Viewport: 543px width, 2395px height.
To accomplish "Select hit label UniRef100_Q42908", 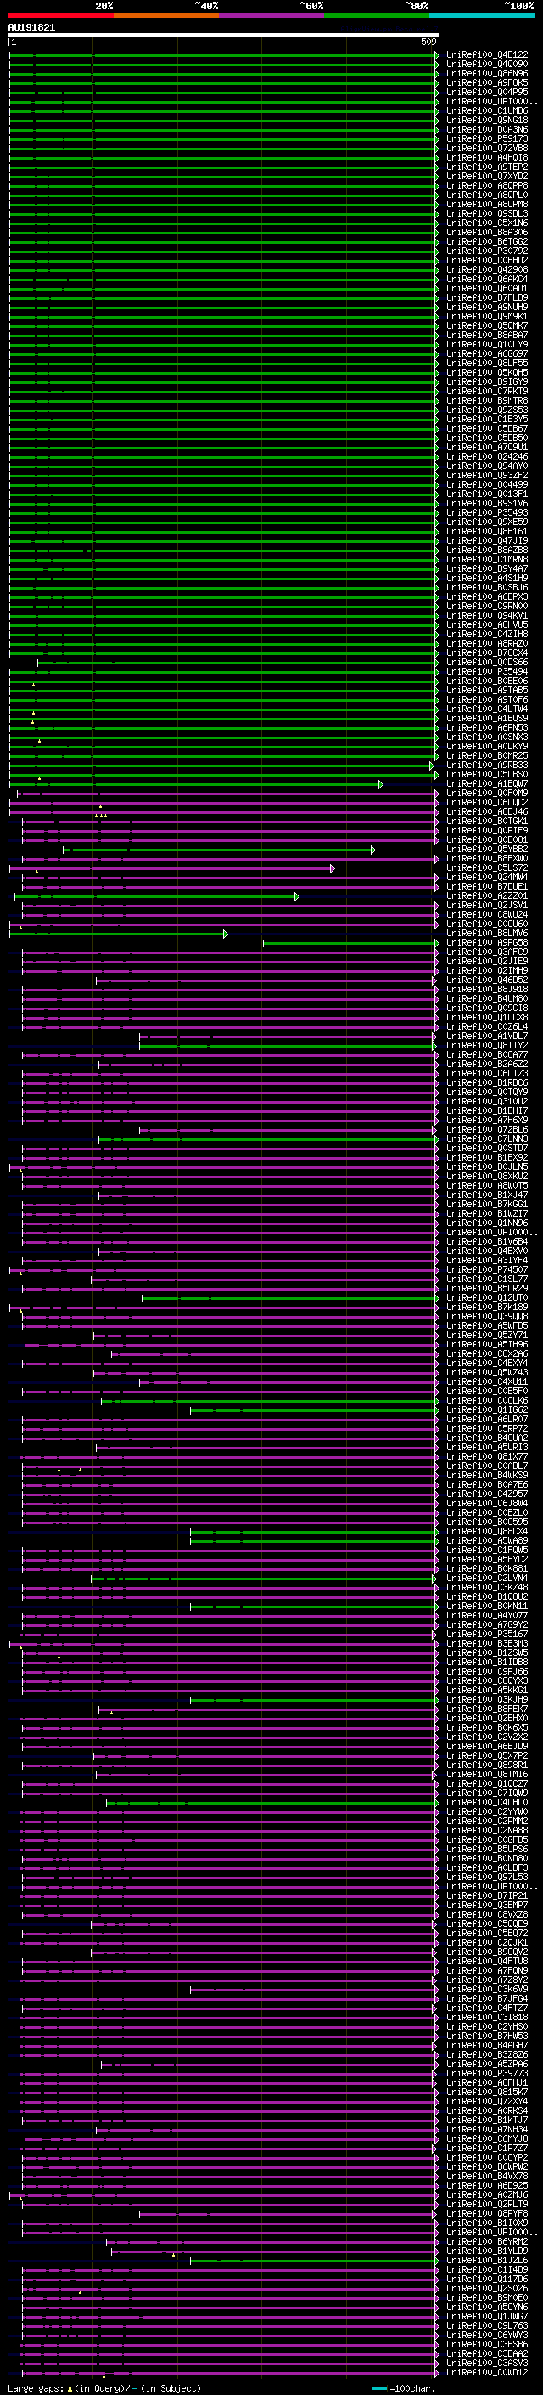I will pos(487,269).
